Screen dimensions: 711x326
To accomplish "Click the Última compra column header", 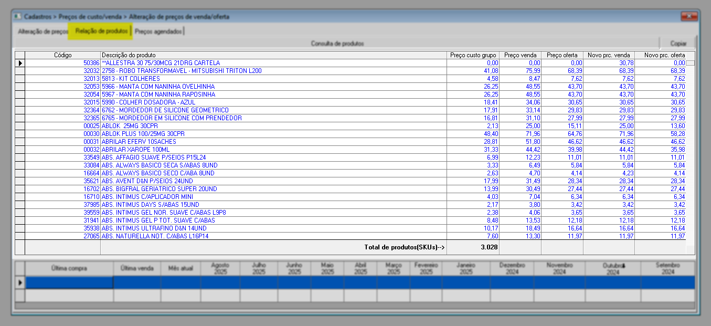I will (69, 268).
